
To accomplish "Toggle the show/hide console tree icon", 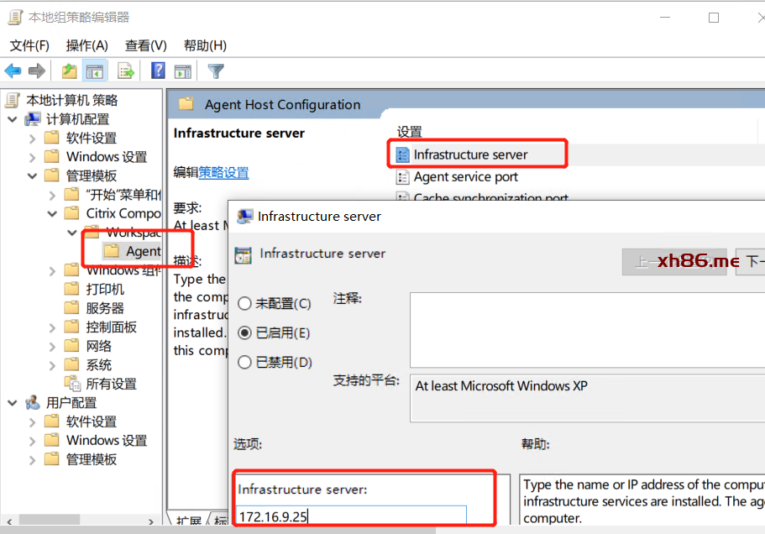I will [95, 71].
